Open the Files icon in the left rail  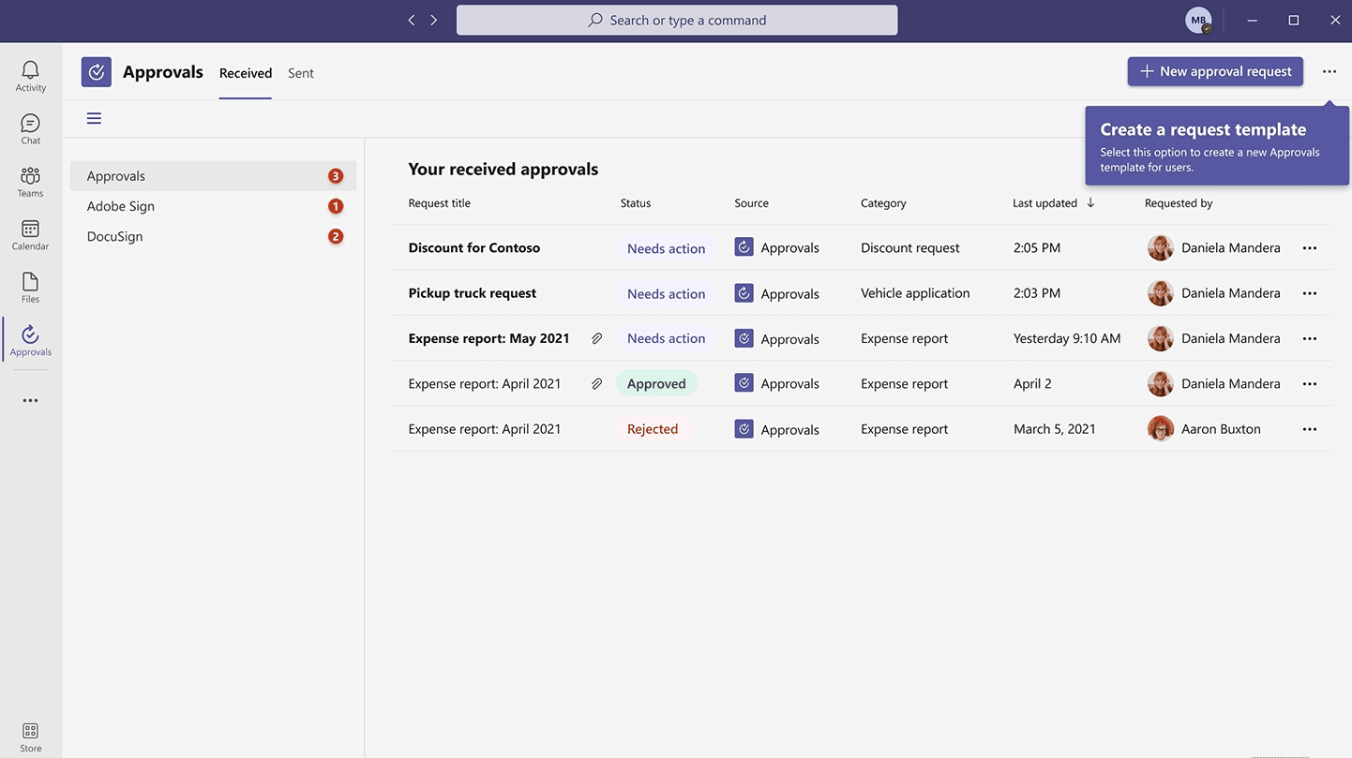[29, 285]
